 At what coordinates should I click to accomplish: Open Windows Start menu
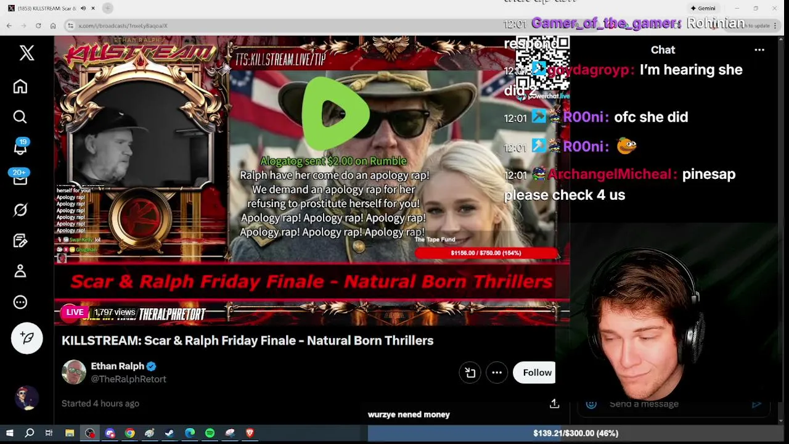click(x=9, y=433)
